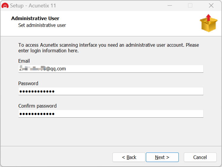Viewport: 222px width, 167px height.
Task: Click the 'Email' label
Action: coord(24,61)
